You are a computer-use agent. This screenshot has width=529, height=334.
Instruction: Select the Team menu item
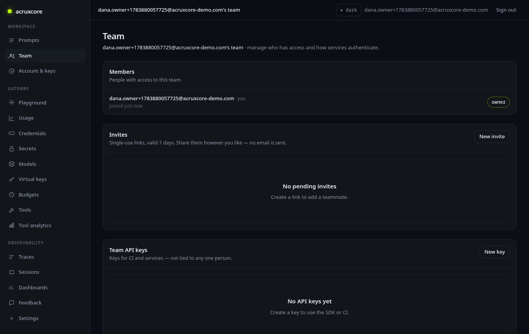point(45,56)
